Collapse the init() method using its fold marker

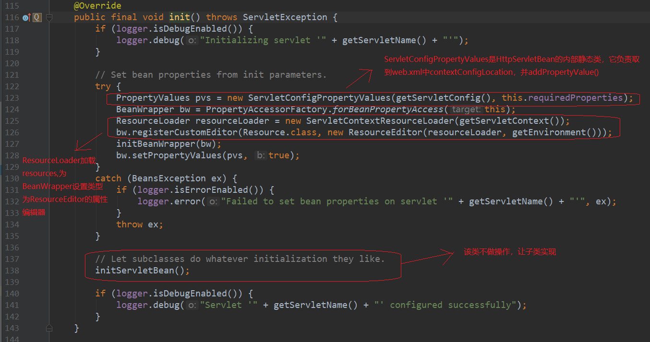(x=48, y=18)
